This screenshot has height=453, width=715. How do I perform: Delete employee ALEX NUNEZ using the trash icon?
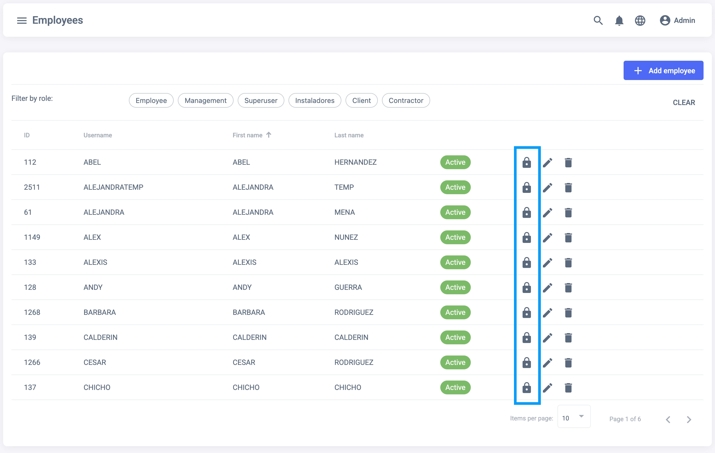[x=568, y=237]
